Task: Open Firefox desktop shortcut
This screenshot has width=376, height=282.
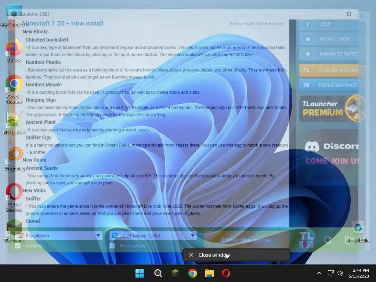Action: coord(14,51)
